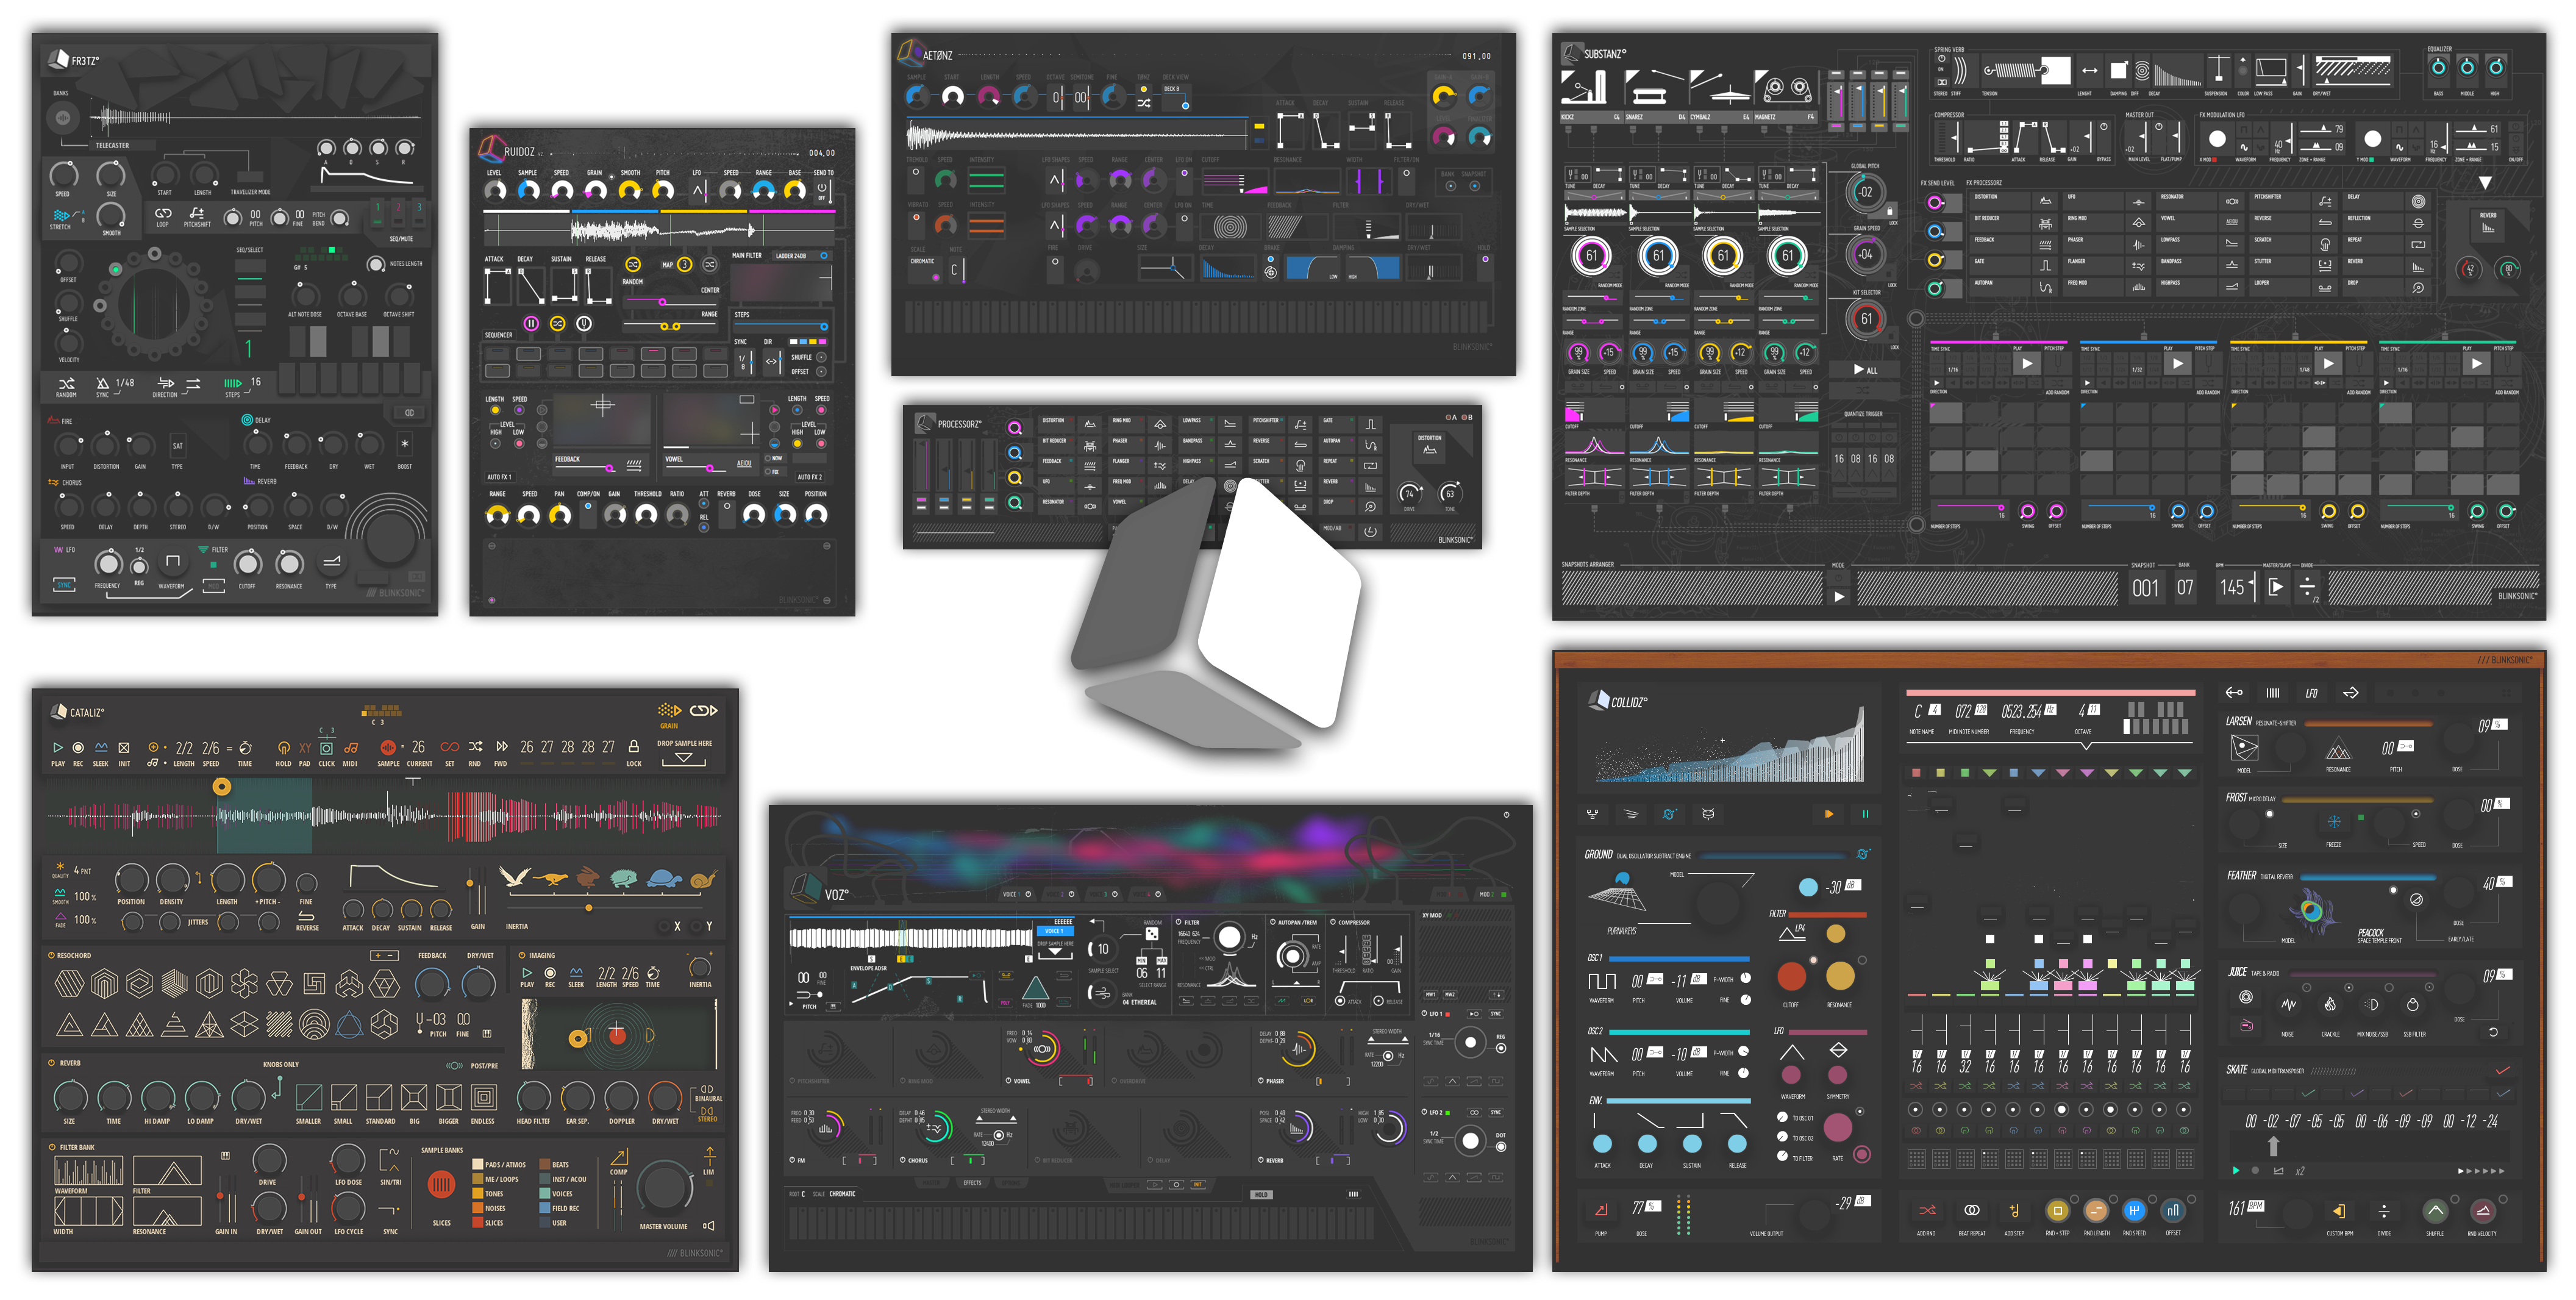Click ADD STEP in Collidz
Screen dimensions: 2576x1300
pyautogui.click(x=2014, y=1211)
